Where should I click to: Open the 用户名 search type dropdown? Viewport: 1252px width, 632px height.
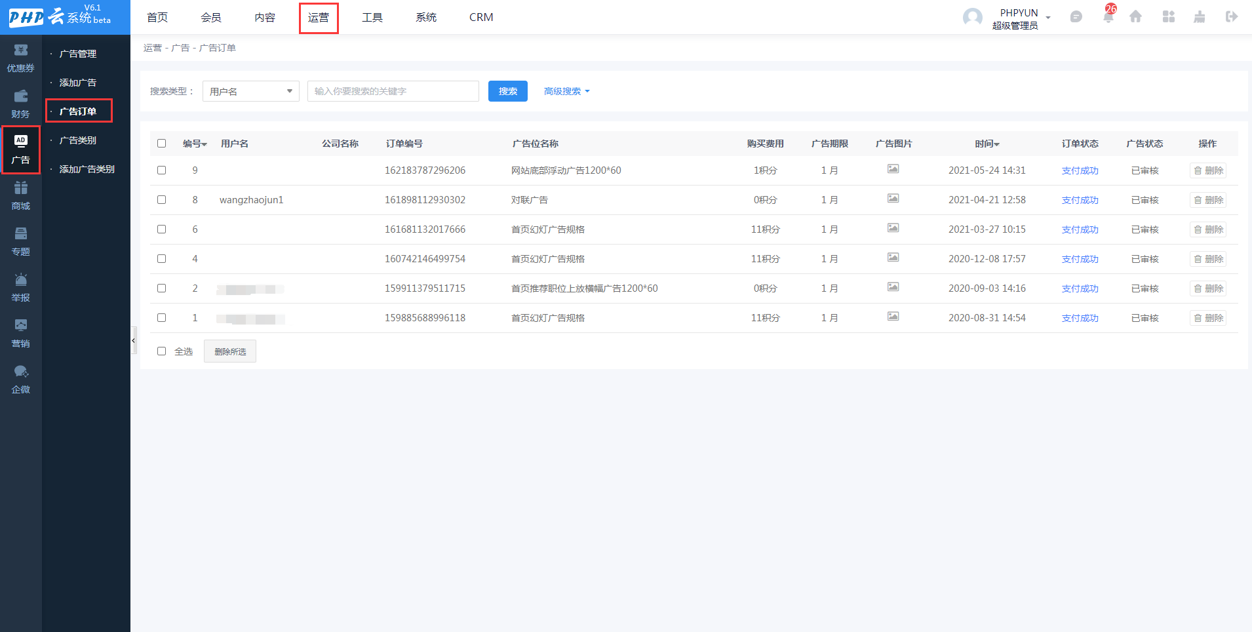251,91
